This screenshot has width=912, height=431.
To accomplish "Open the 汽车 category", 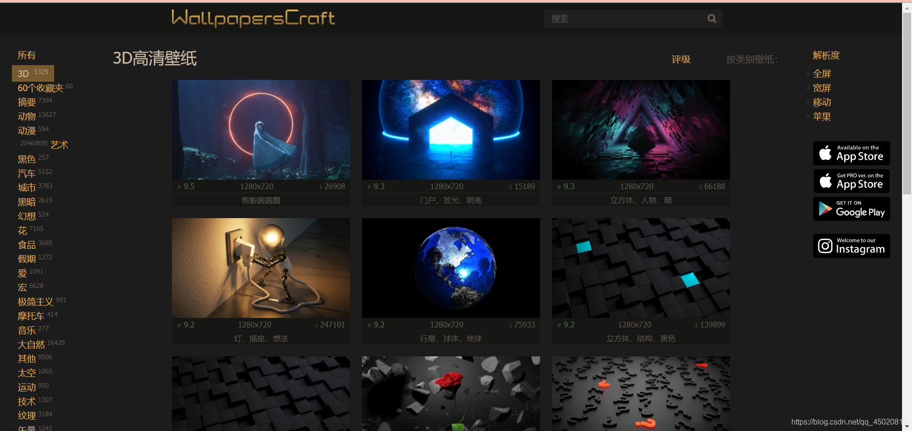I will click(27, 173).
